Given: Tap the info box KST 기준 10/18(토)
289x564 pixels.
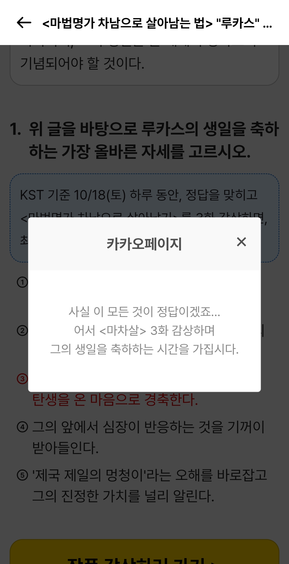Looking at the screenshot, I should (144, 218).
